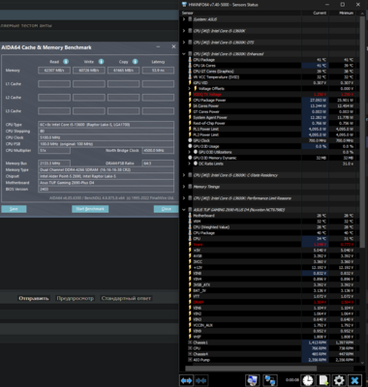This screenshot has width=368, height=387.
Task: Collapse the ASUS TUF GAMING Nuvoton group
Action: point(184,210)
